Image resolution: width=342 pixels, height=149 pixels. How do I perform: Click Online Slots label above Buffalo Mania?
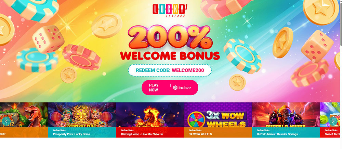coord(263,130)
